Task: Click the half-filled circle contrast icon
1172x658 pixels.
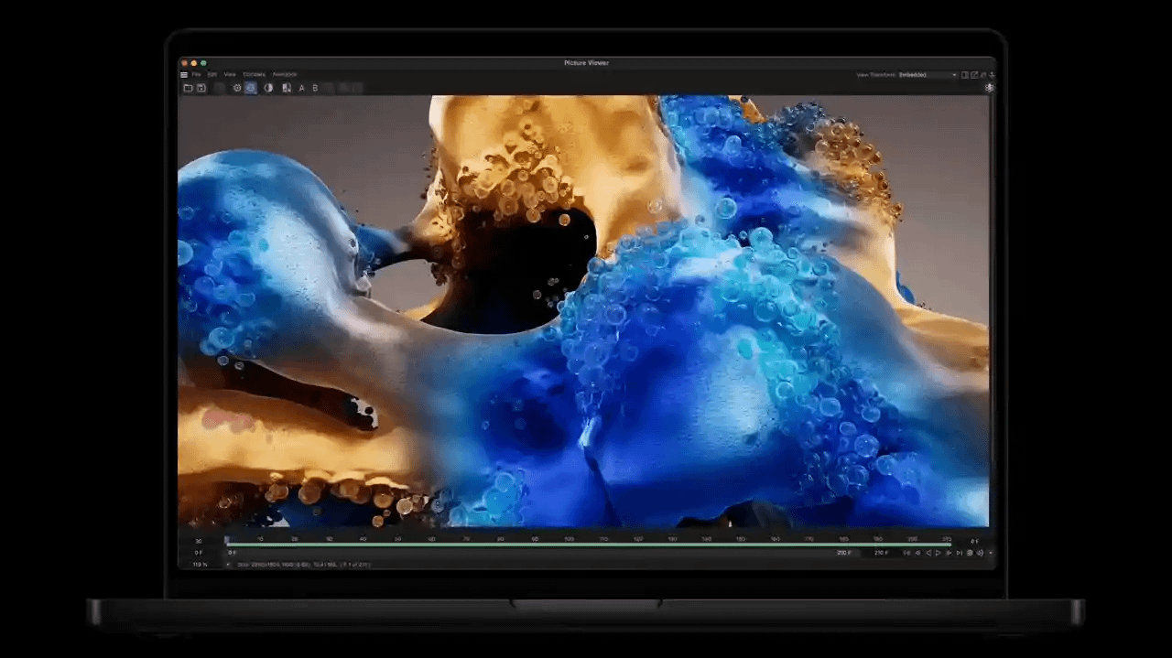Action: [x=268, y=88]
